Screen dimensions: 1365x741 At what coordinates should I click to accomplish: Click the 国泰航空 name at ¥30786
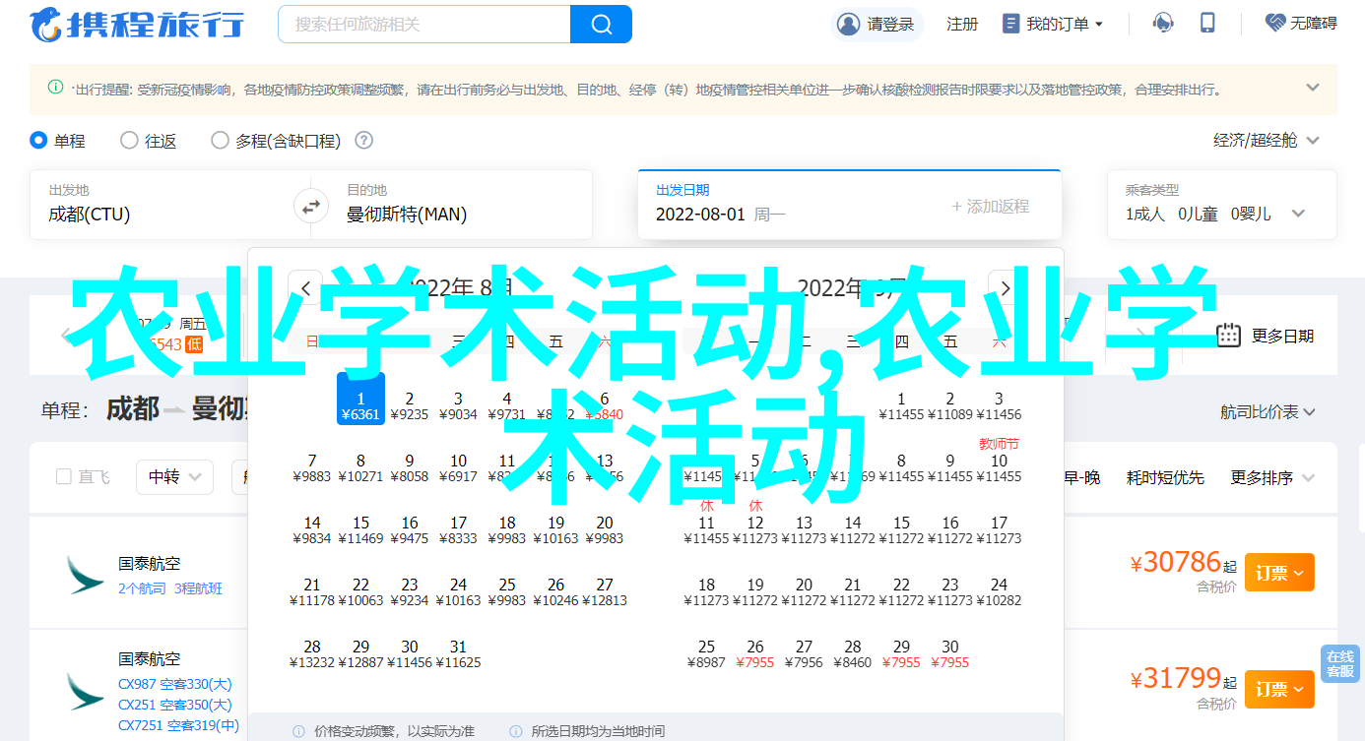tap(150, 564)
